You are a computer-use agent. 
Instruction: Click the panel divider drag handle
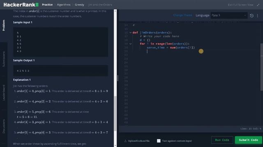(x=118, y=78)
